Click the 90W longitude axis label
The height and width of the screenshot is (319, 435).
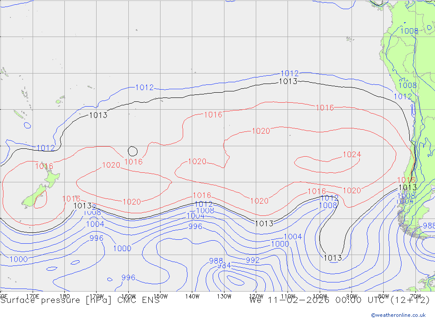pos(352,296)
